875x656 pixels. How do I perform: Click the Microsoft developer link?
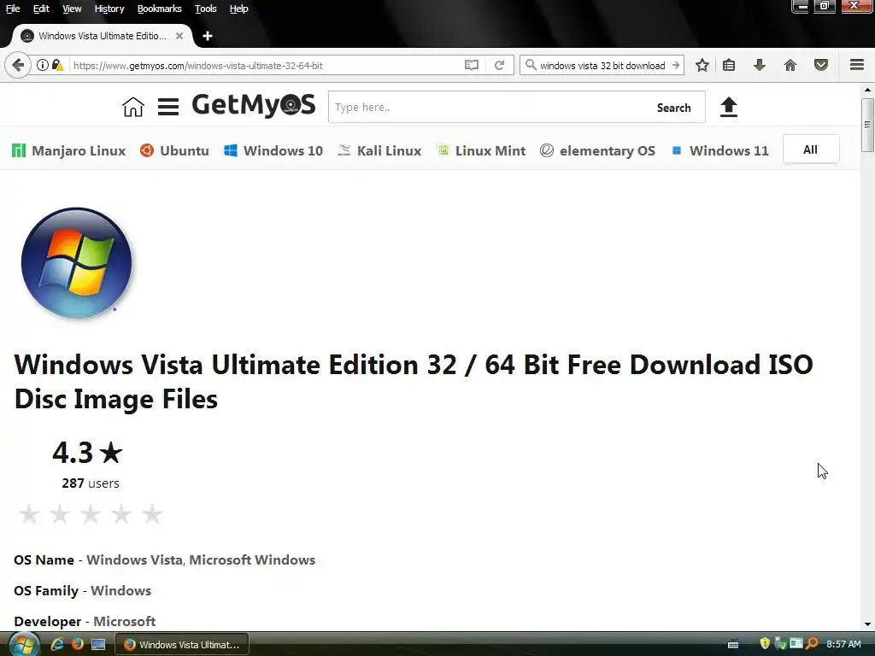pos(125,622)
